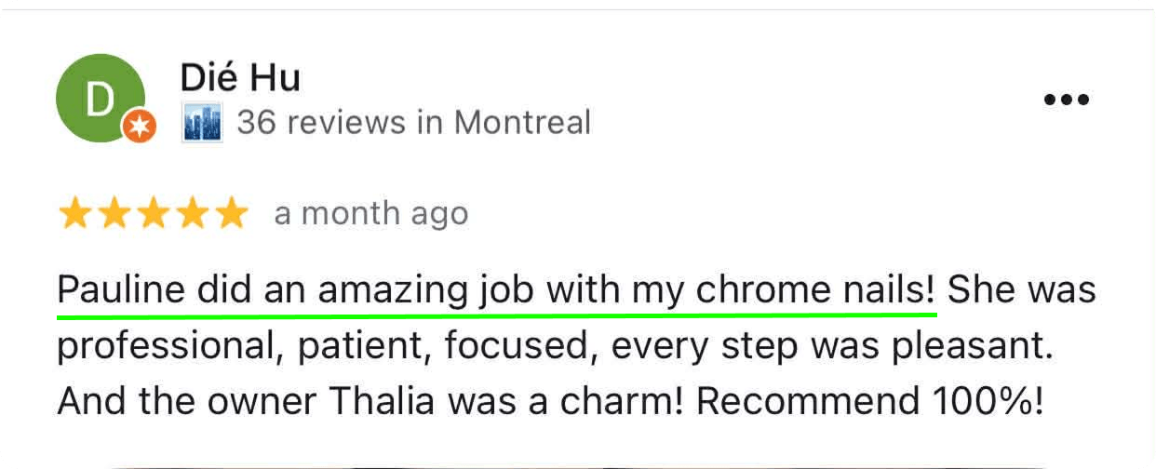Click the city skyline icon near review count
Image resolution: width=1156 pixels, height=469 pixels.
coord(203,123)
